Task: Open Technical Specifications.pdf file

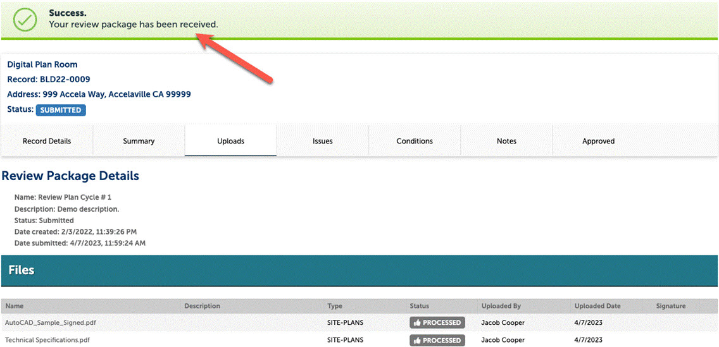Action: pos(47,340)
